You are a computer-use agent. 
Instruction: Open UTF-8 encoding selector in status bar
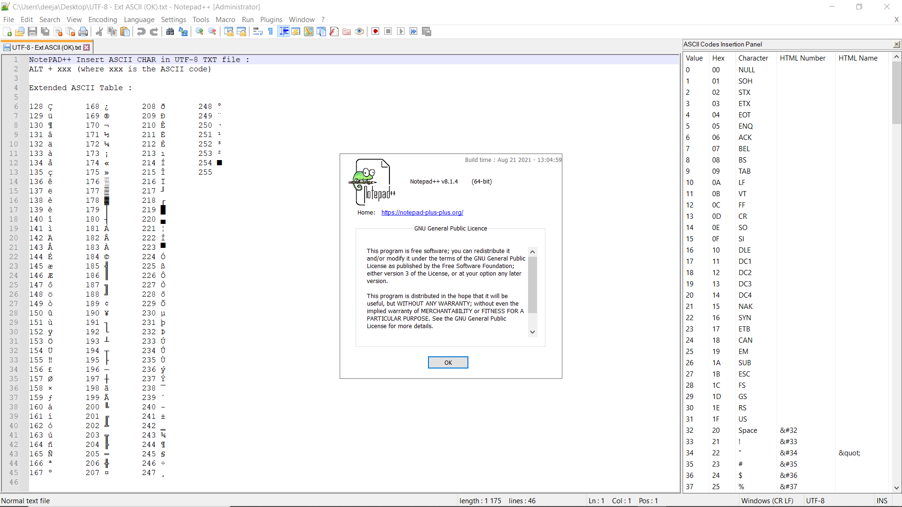(x=815, y=501)
